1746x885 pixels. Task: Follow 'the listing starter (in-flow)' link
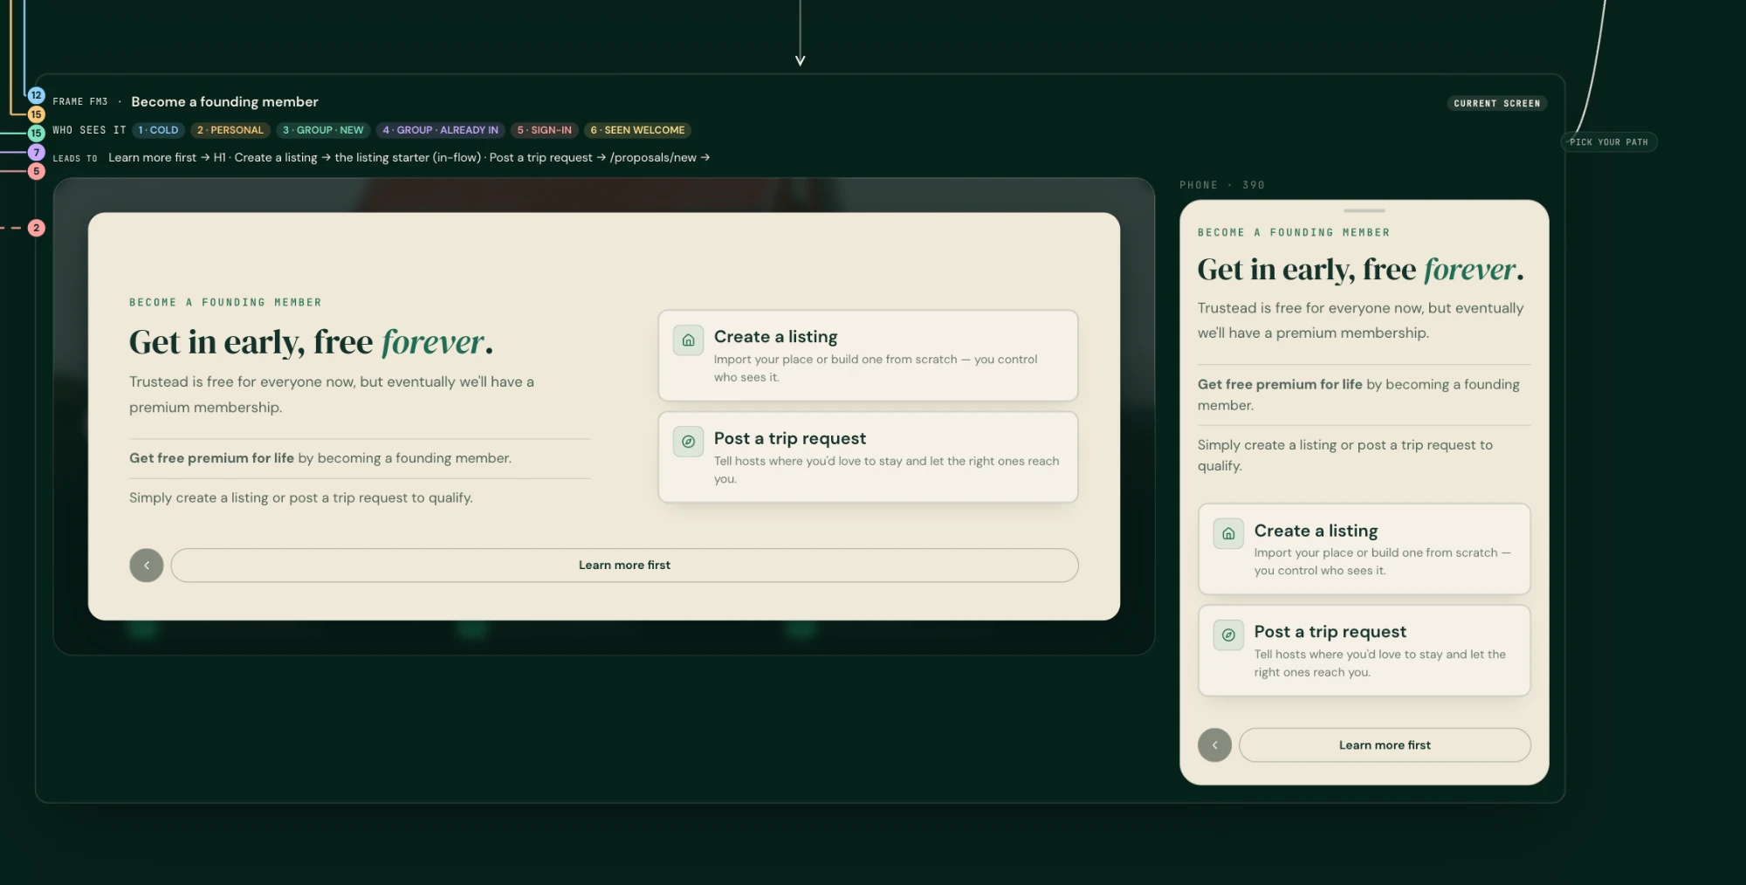coord(408,158)
